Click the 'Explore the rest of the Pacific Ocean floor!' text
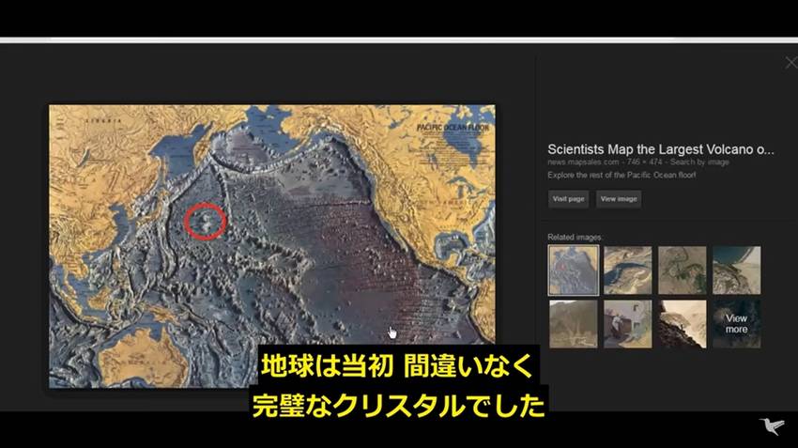This screenshot has width=798, height=448. pyautogui.click(x=622, y=175)
